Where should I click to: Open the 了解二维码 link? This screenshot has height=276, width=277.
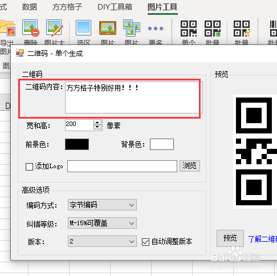coord(262,239)
